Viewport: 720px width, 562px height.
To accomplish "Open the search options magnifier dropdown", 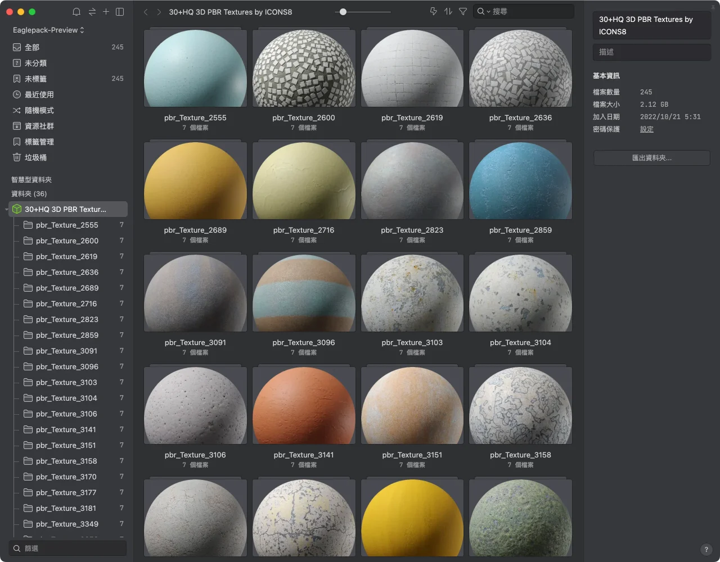I will [483, 11].
